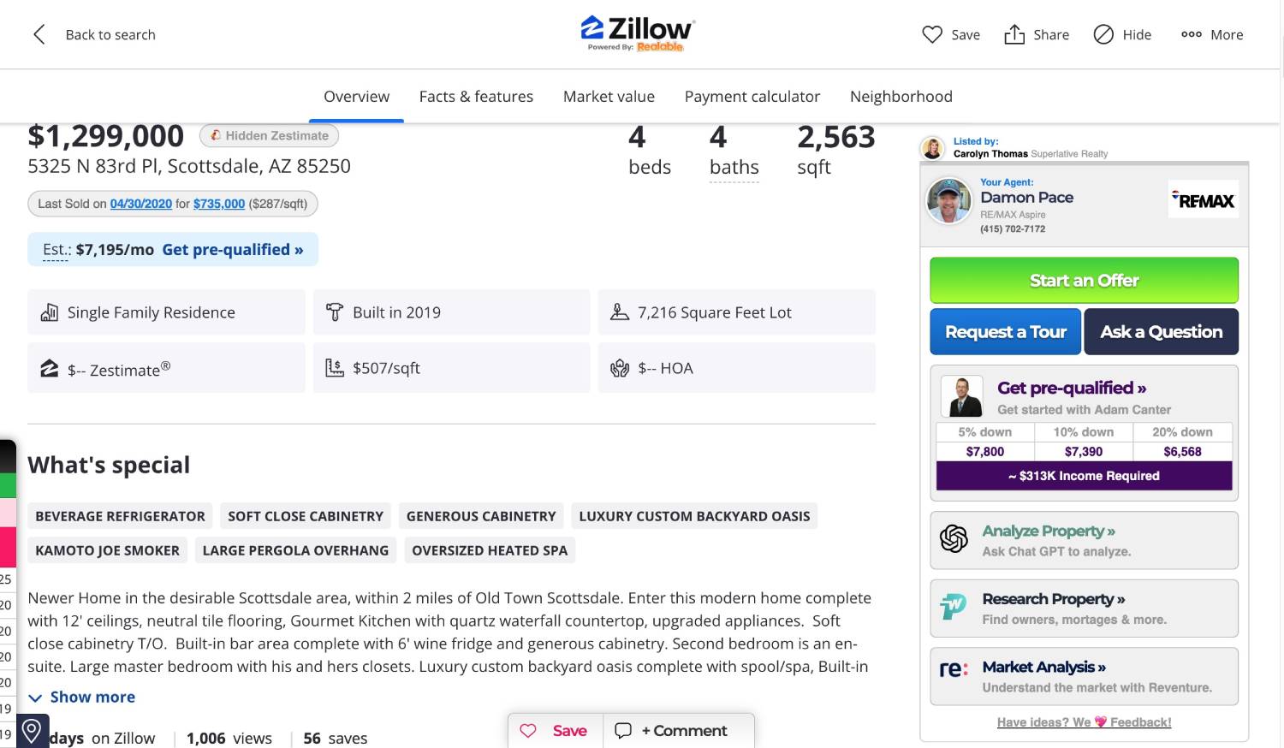Click the Share upload icon
The height and width of the screenshot is (748, 1284).
point(1014,34)
